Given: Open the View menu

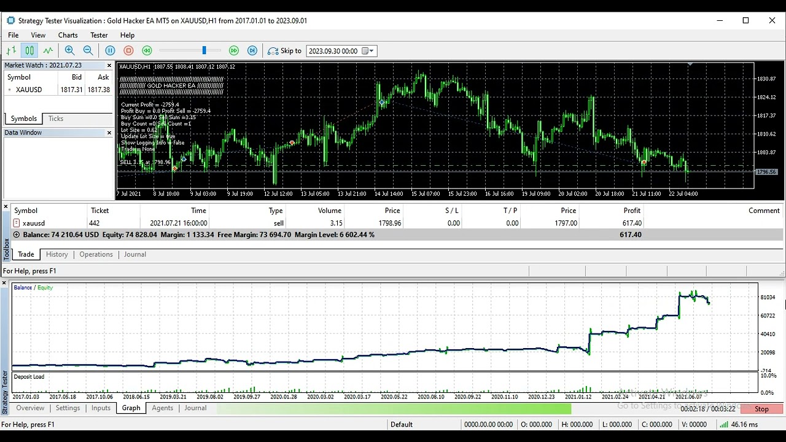Looking at the screenshot, I should pyautogui.click(x=38, y=35).
